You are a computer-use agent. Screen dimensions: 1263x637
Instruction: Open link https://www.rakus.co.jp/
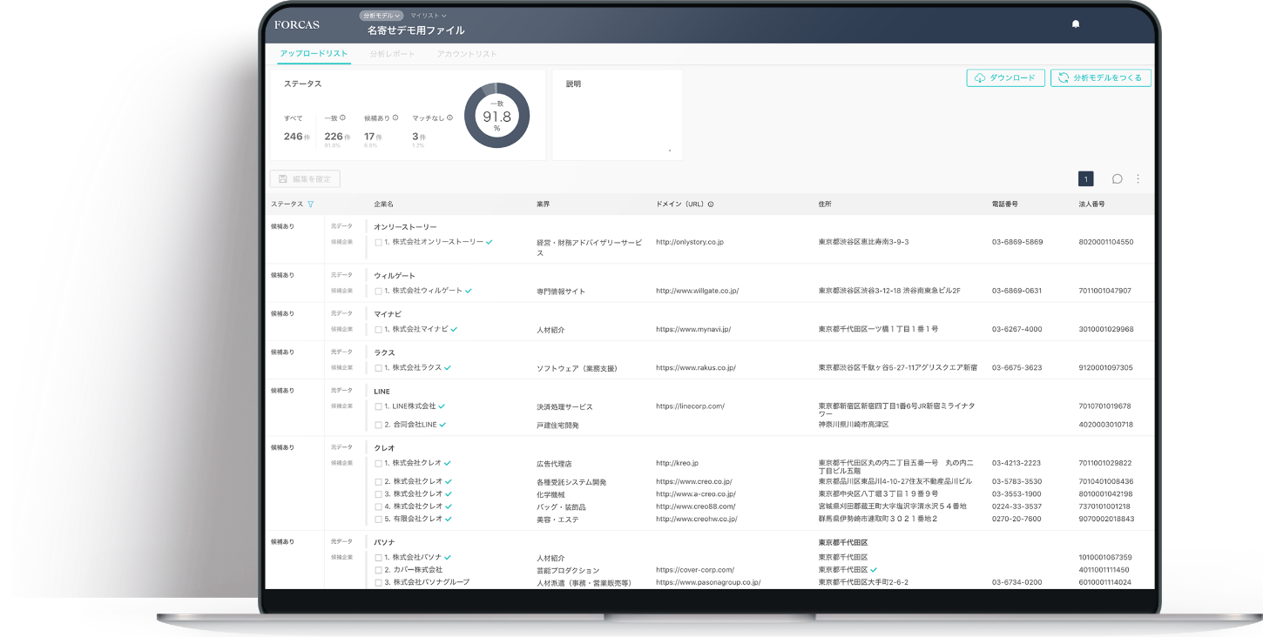(x=696, y=368)
